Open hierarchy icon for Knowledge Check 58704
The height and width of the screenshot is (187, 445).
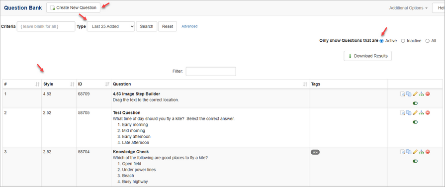422,152
